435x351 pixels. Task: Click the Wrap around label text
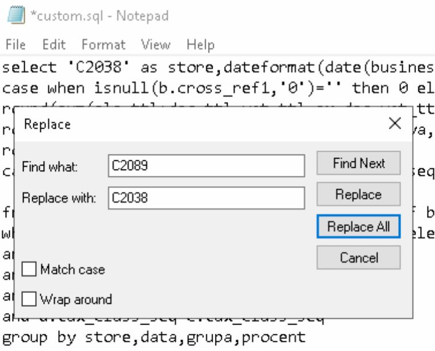coord(76,299)
